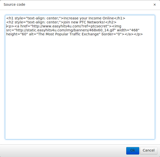Click inside the source code text area
160x157 pixels.
coord(80,77)
